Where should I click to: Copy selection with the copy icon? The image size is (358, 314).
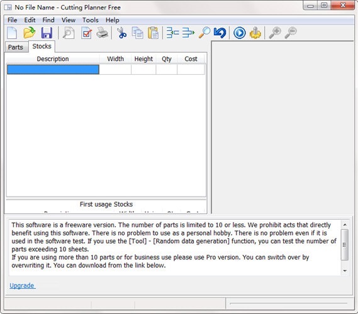point(138,33)
